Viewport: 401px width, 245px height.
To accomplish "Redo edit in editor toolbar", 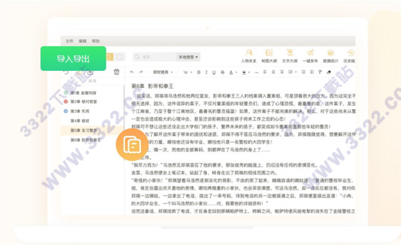I will pyautogui.click(x=140, y=72).
